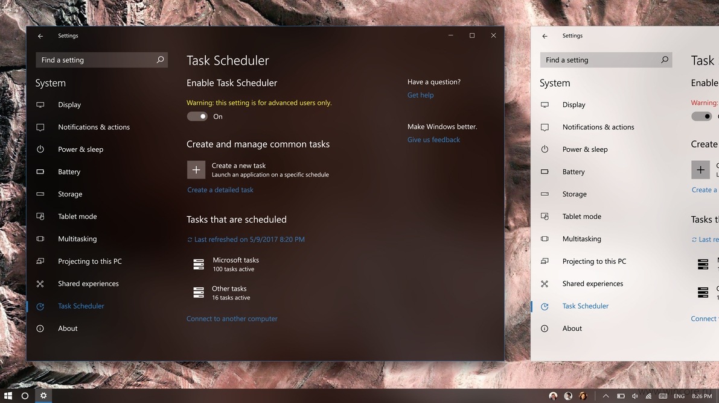This screenshot has height=403, width=719.
Task: Click Find a setting field in dark window
Action: pyautogui.click(x=102, y=60)
